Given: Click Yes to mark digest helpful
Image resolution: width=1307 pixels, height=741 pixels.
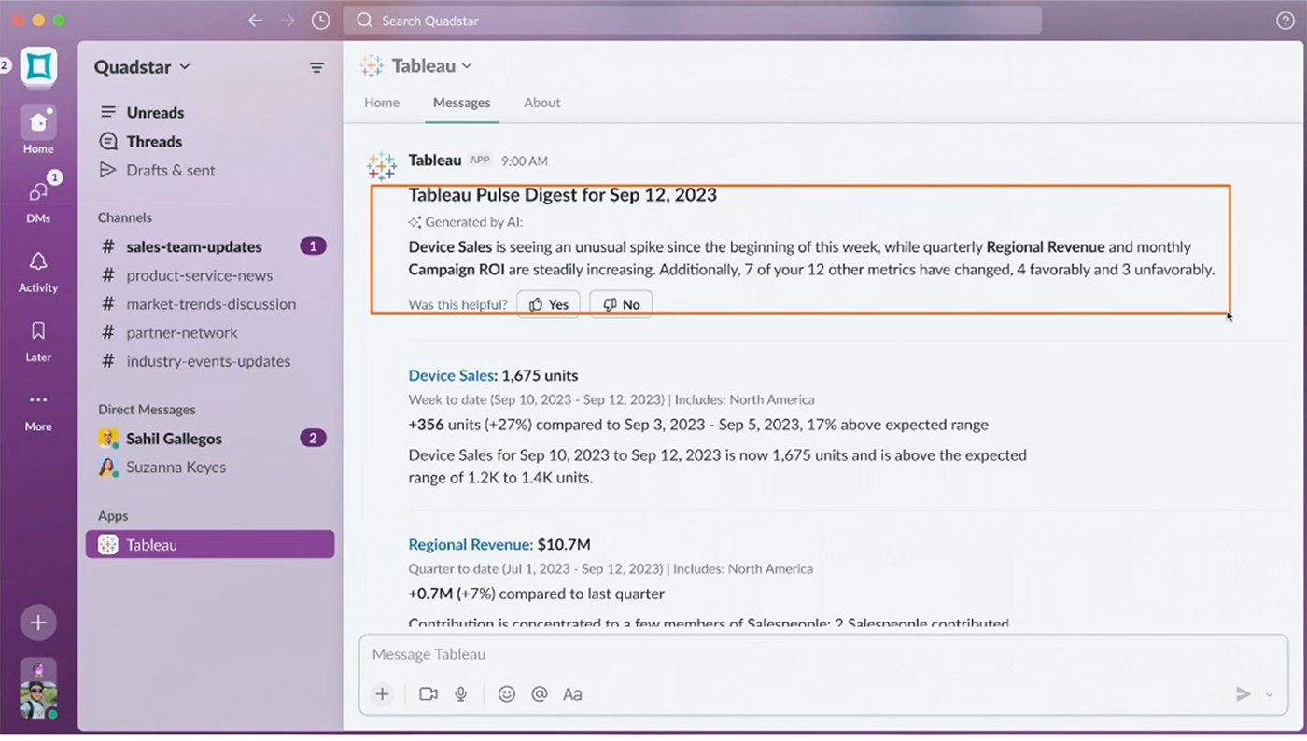Looking at the screenshot, I should [548, 304].
